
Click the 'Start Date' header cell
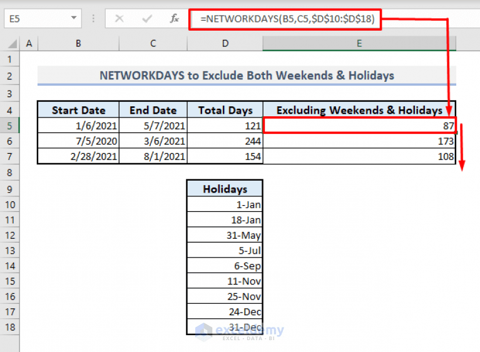click(x=78, y=110)
